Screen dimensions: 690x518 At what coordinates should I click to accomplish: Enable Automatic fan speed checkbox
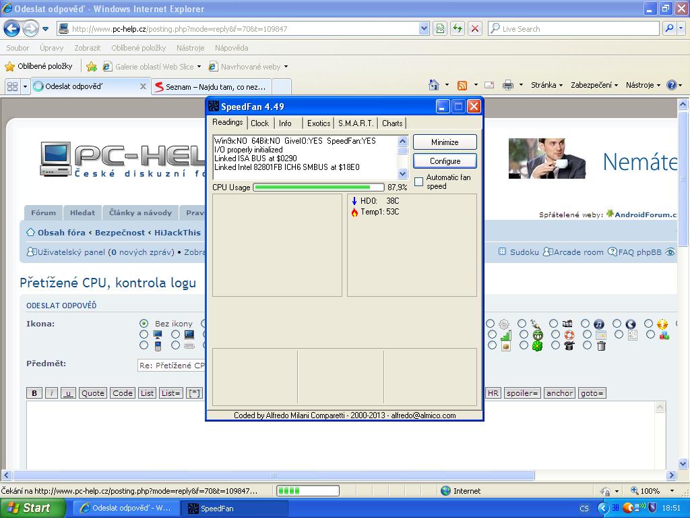tap(418, 181)
